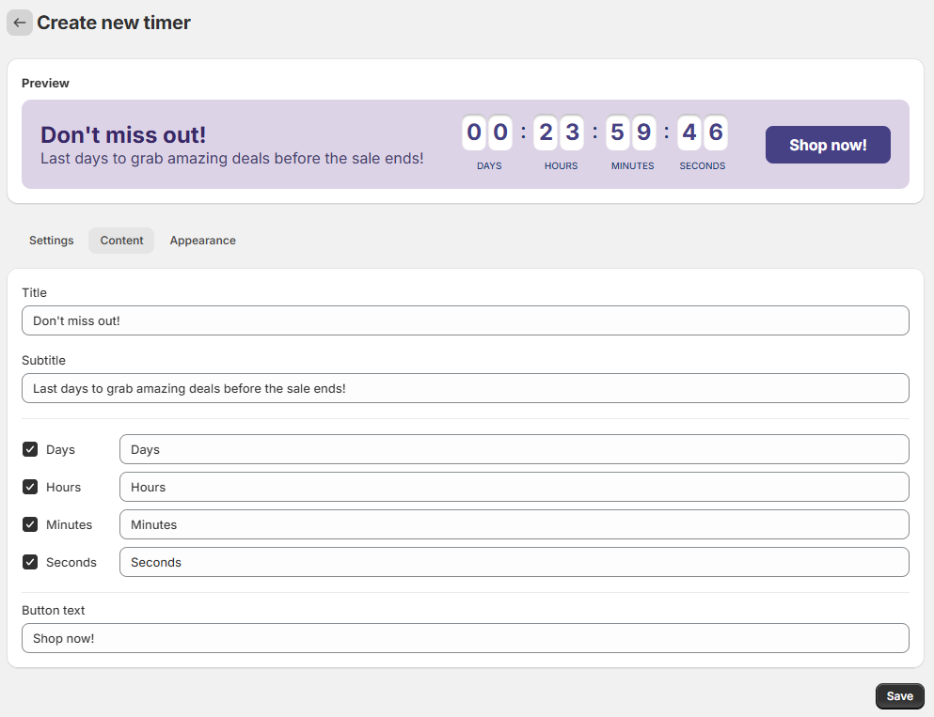Click the Shop now! preview button
Viewport: 934px width, 717px height.
828,145
